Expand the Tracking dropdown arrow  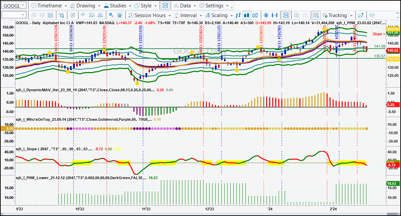pos(351,16)
